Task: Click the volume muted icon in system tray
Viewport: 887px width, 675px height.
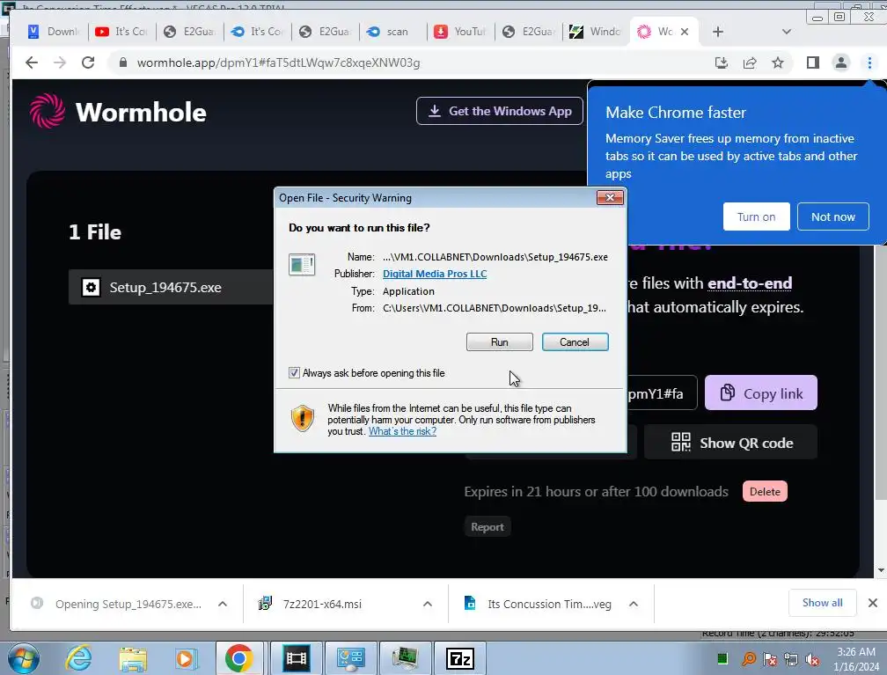Action: pos(812,659)
